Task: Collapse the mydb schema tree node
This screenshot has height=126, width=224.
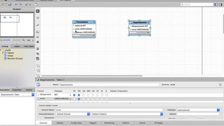Action: pos(1,50)
